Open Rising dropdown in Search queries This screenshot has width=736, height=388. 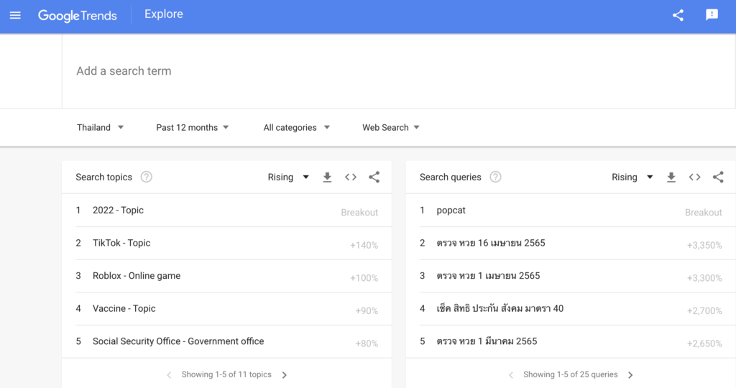point(632,177)
